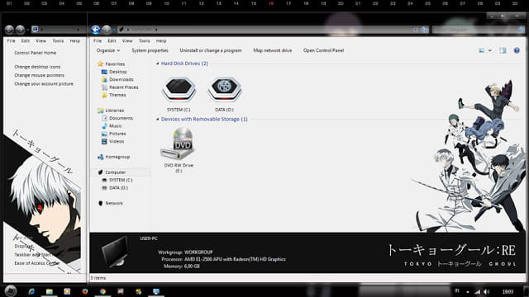The image size is (529, 297).
Task: Click Control Panel Home link
Action: click(36, 53)
